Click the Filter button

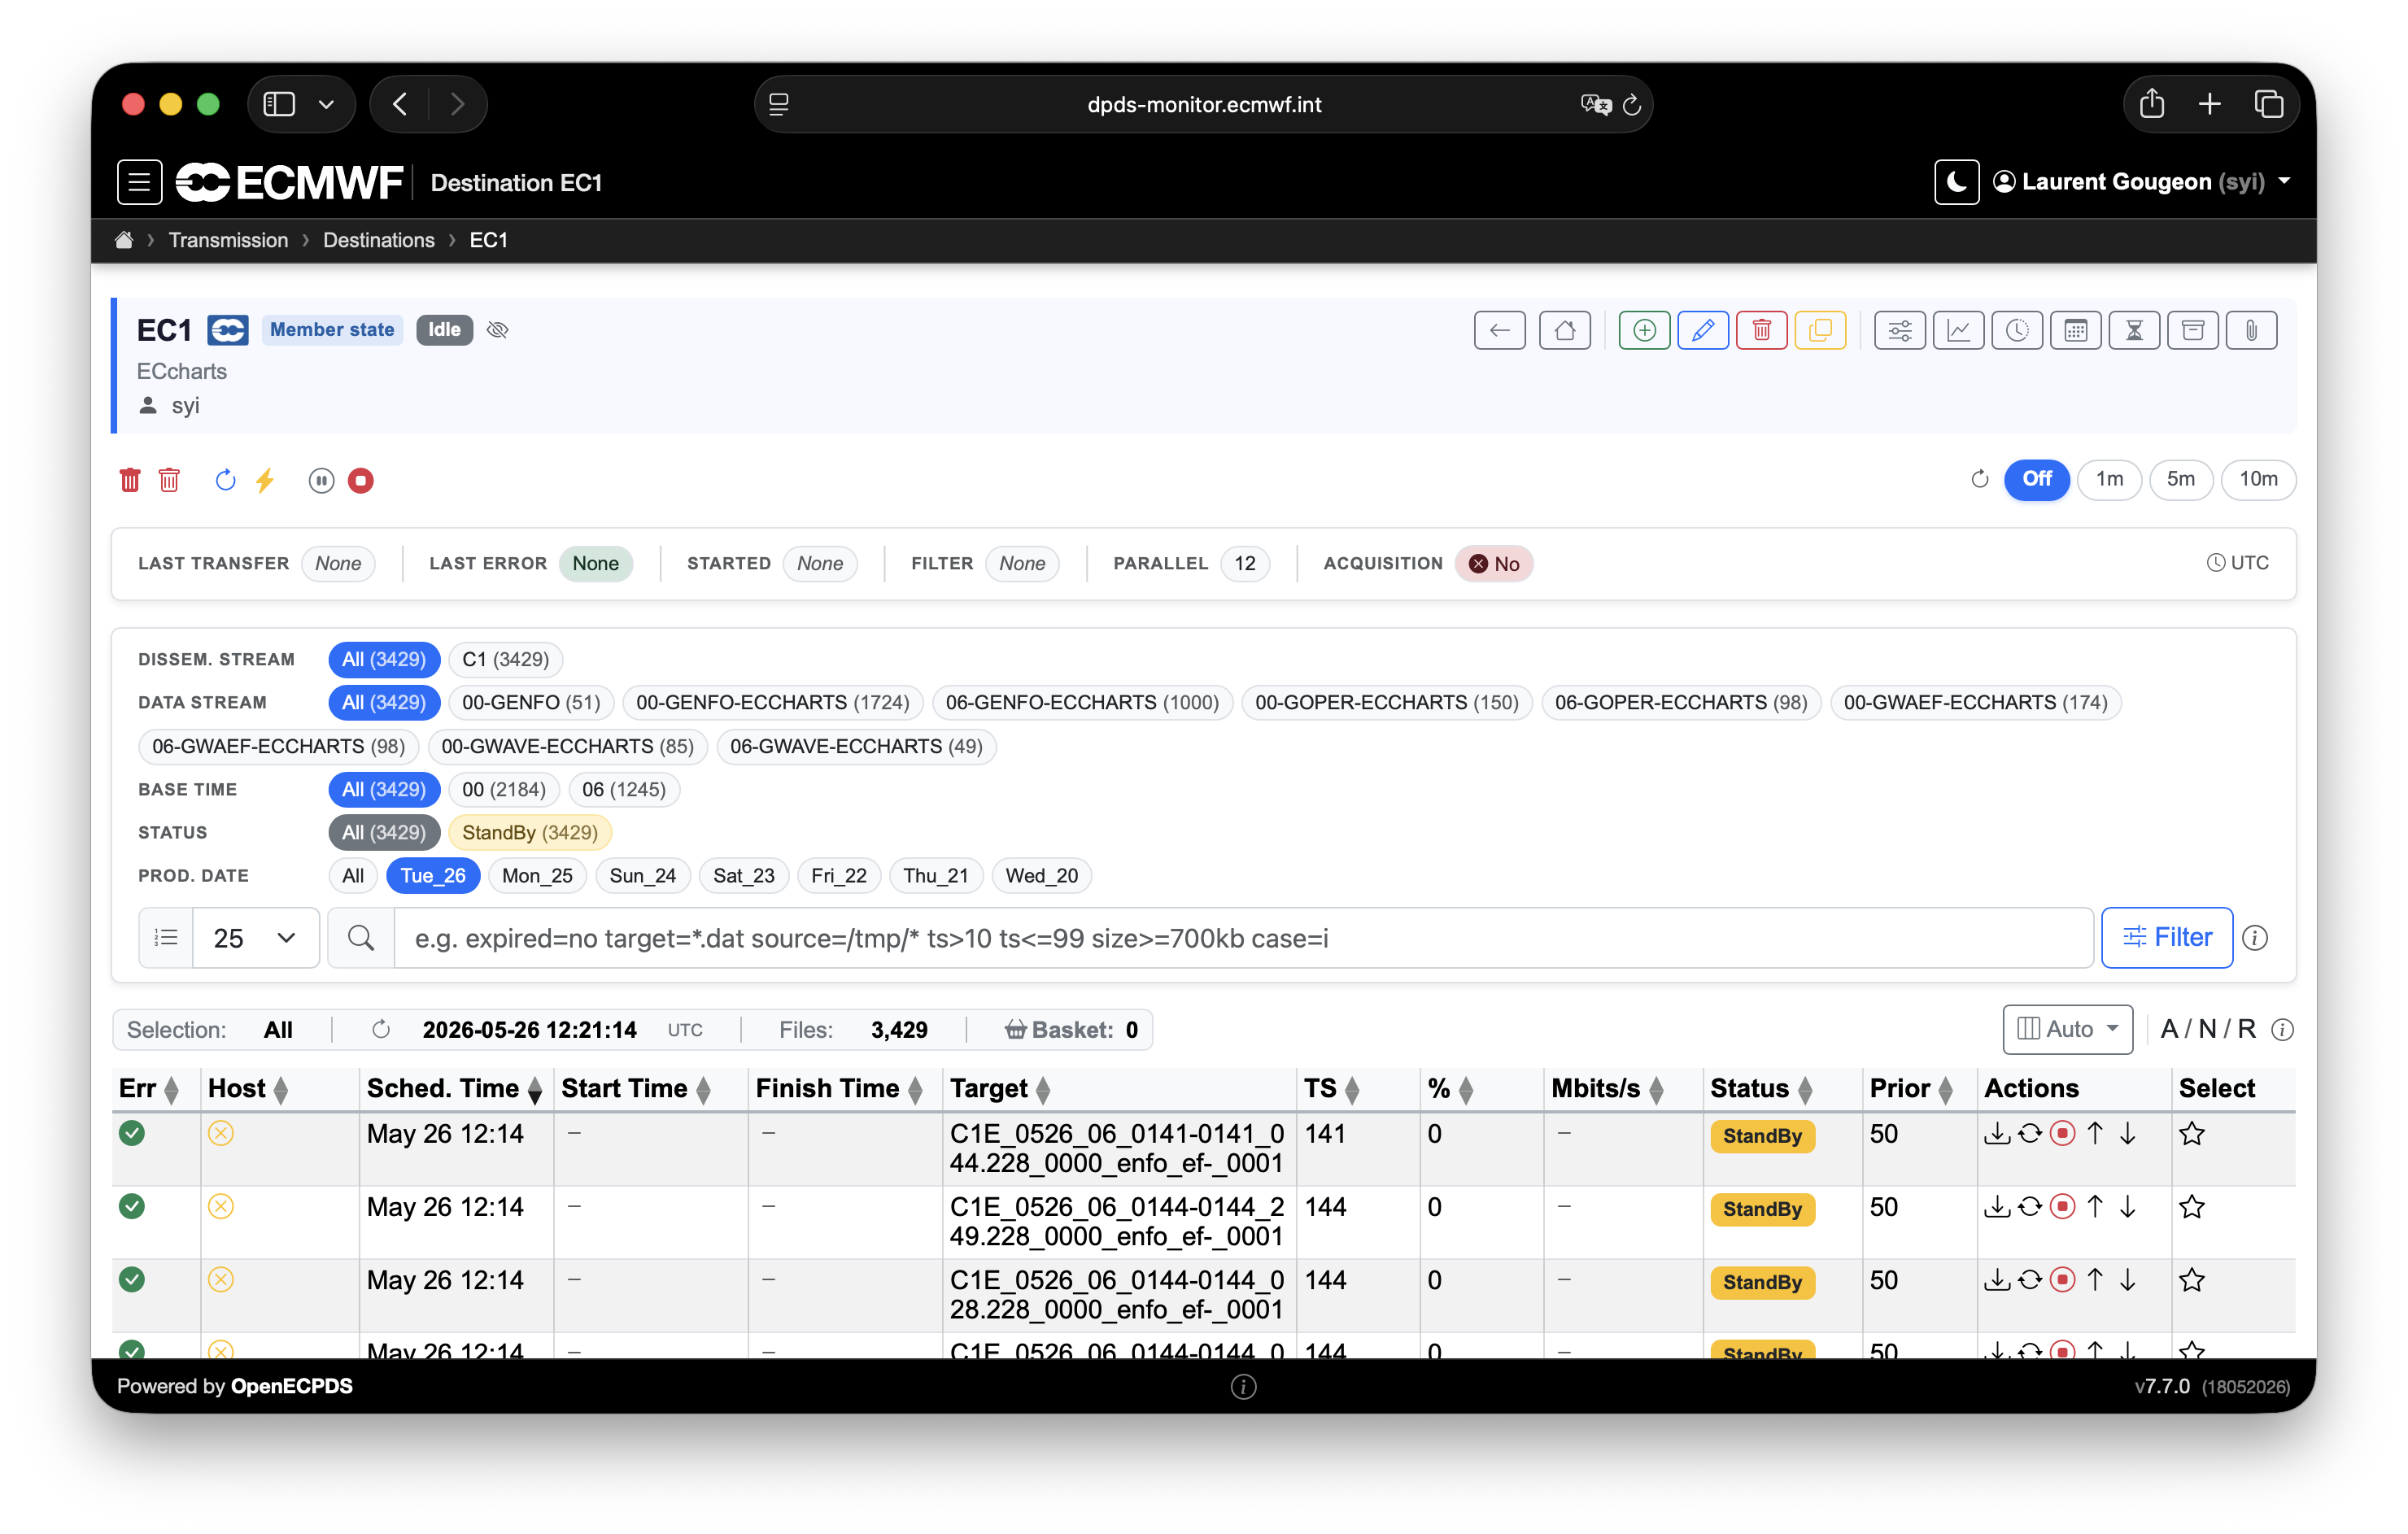pos(2166,937)
